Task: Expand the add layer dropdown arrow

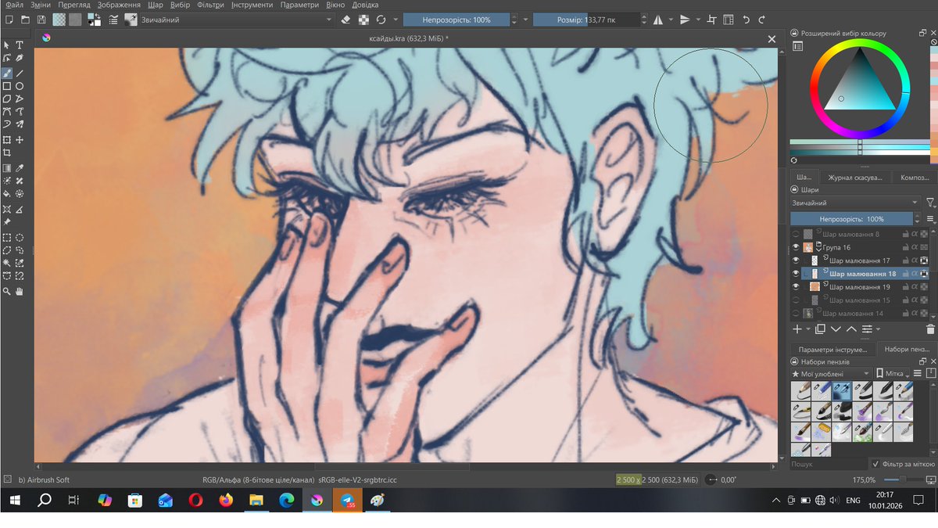Action: [x=808, y=329]
